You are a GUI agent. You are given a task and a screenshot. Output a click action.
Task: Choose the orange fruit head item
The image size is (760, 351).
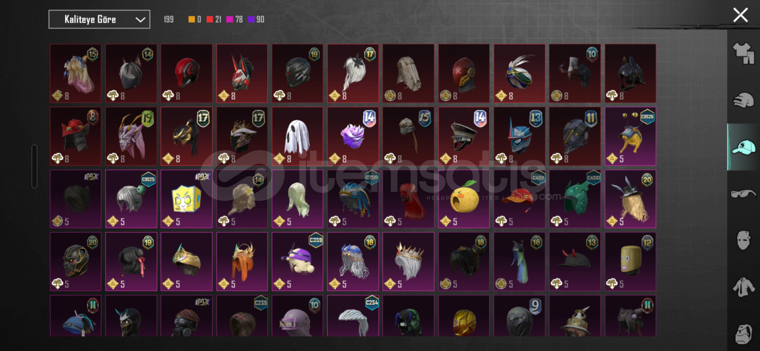click(464, 199)
